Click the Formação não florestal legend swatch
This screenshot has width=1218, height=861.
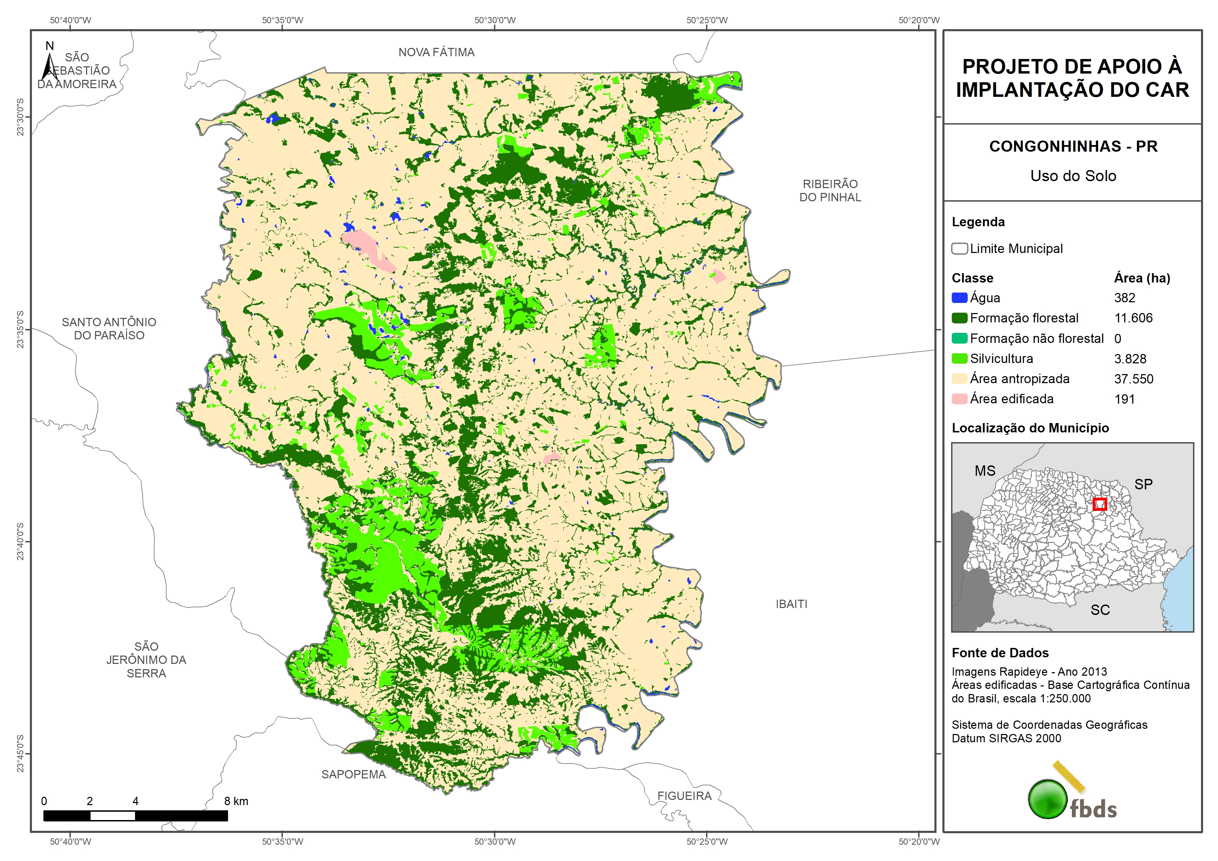[959, 338]
